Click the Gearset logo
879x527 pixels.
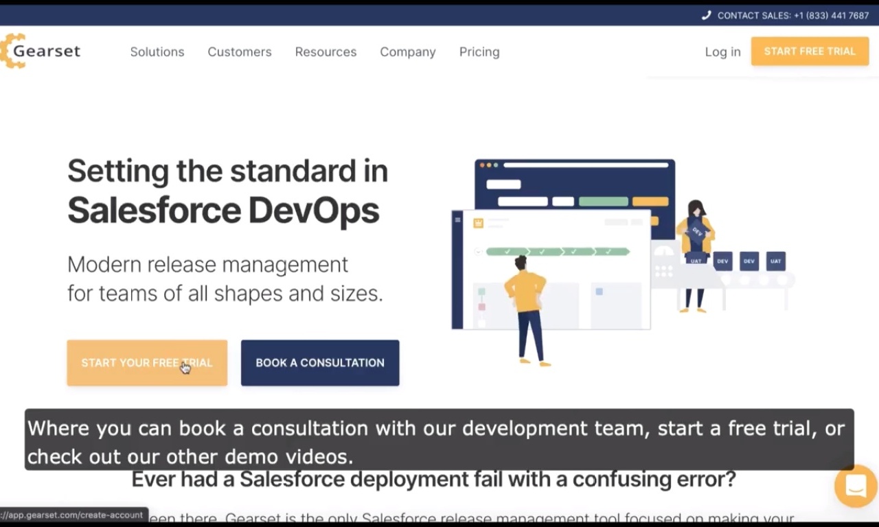tap(40, 51)
